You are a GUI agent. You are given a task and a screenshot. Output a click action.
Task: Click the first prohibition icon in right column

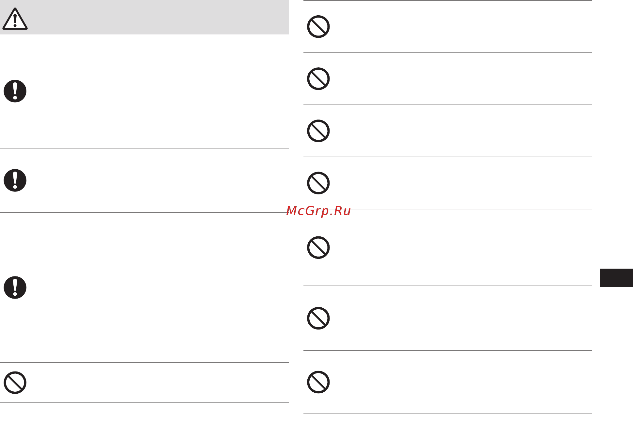point(318,26)
